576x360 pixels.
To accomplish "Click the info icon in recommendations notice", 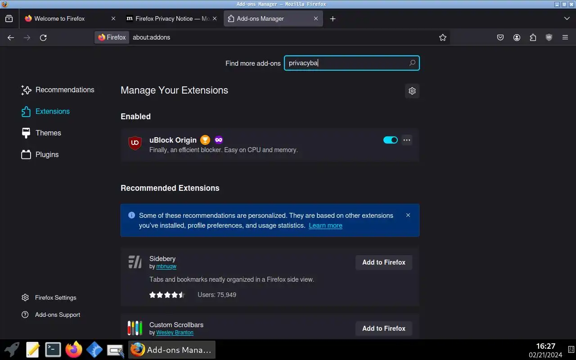I will (x=132, y=215).
